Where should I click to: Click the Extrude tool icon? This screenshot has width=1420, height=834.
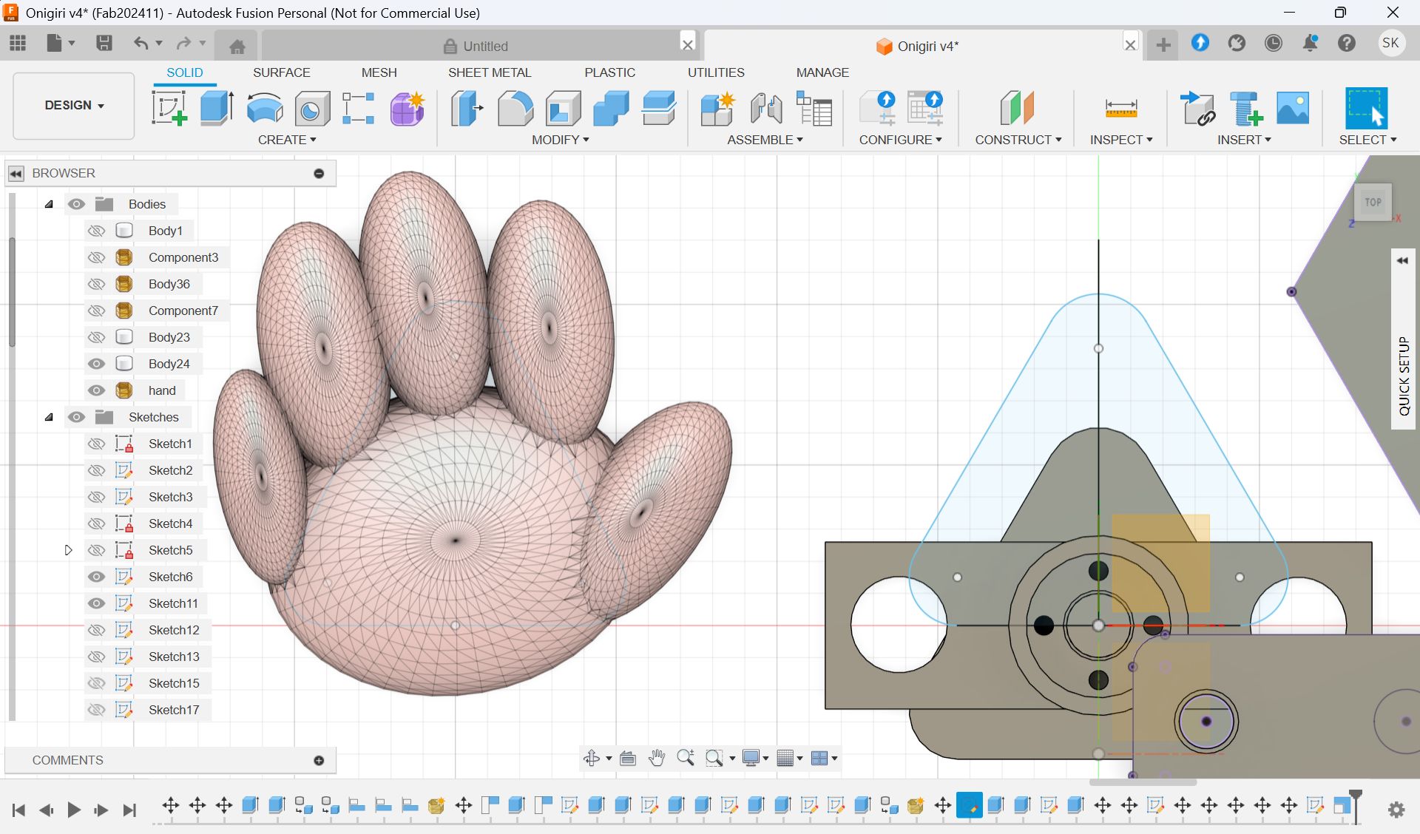(217, 108)
